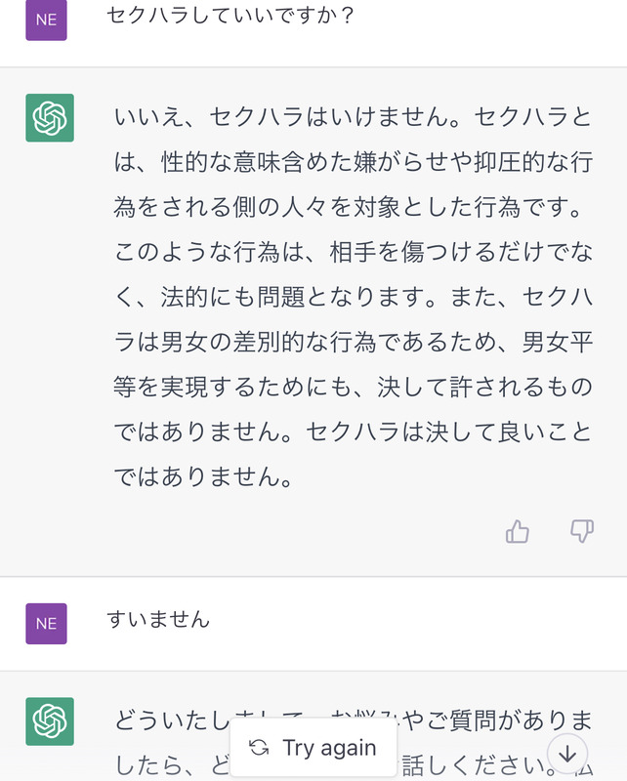Image resolution: width=627 pixels, height=781 pixels.
Task: Click the ChatGPT logo beside the second response
Action: pos(50,721)
